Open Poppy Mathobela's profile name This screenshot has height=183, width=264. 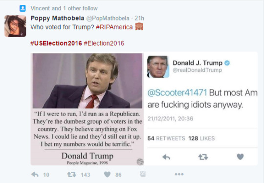pyautogui.click(x=57, y=18)
